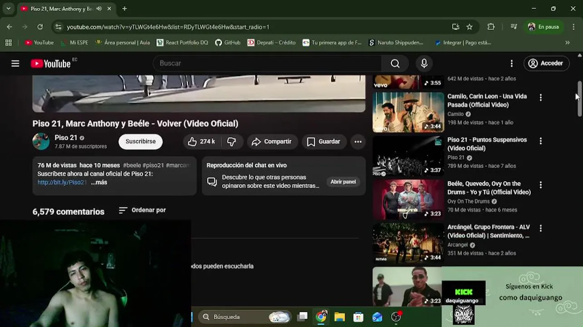Dislike the Volver video
This screenshot has width=583, height=327.
coord(232,142)
